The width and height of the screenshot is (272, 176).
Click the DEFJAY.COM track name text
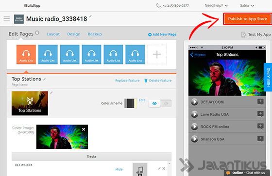pyautogui.click(x=23, y=165)
